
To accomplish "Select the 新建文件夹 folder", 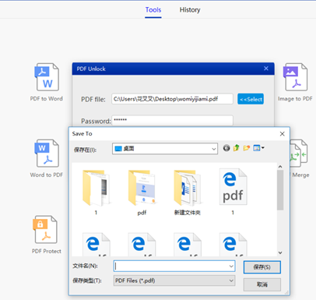I will tap(188, 192).
